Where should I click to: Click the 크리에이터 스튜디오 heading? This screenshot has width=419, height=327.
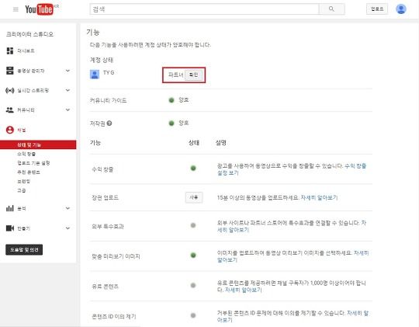point(29,34)
